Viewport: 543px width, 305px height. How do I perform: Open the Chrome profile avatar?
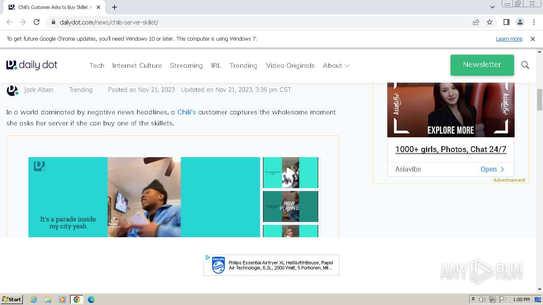[520, 22]
